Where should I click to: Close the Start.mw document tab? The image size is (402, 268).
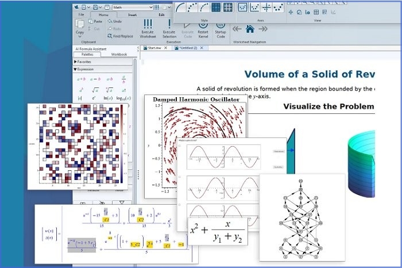tap(166, 48)
